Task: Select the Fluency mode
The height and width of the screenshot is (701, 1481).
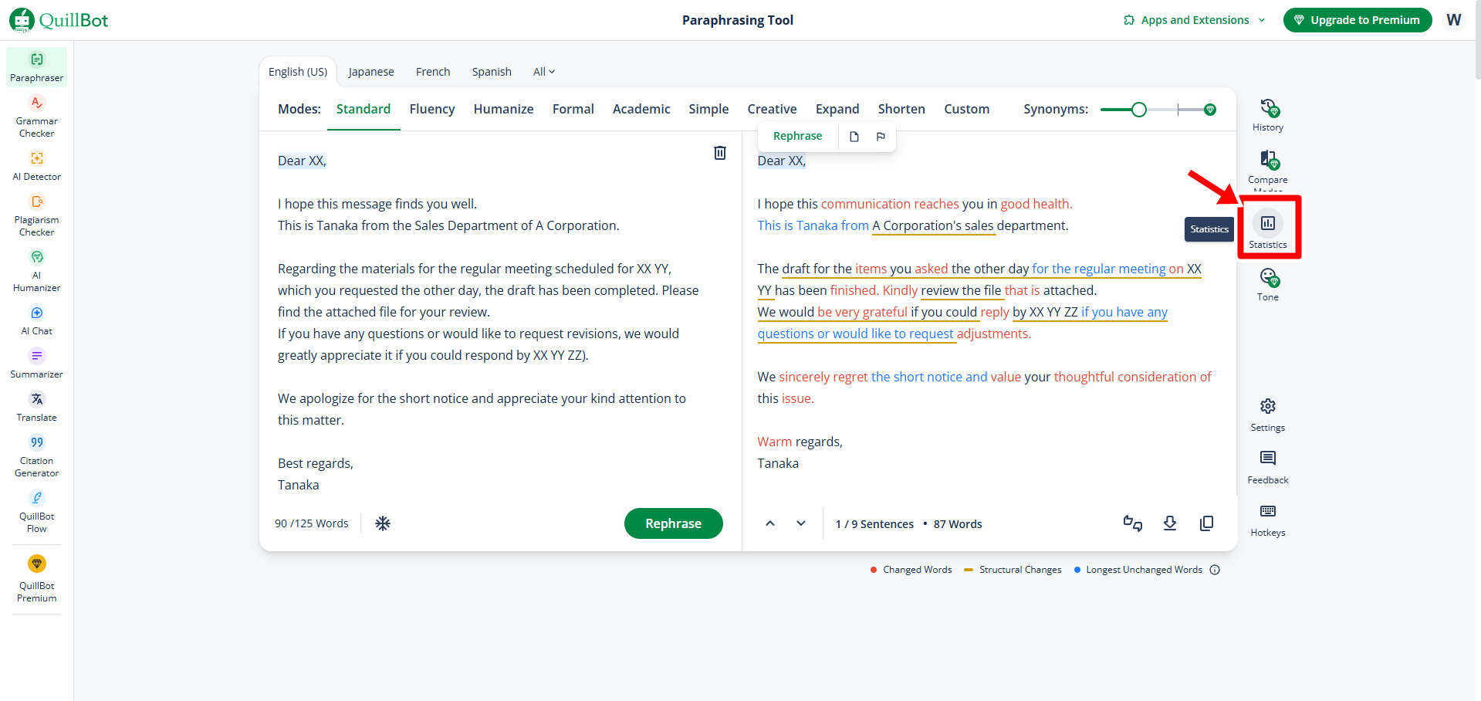Action: (x=432, y=109)
